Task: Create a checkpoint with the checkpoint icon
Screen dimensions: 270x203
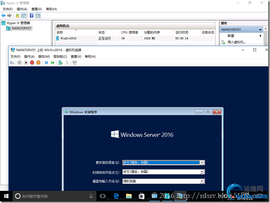Action: pyautogui.click(x=60, y=62)
